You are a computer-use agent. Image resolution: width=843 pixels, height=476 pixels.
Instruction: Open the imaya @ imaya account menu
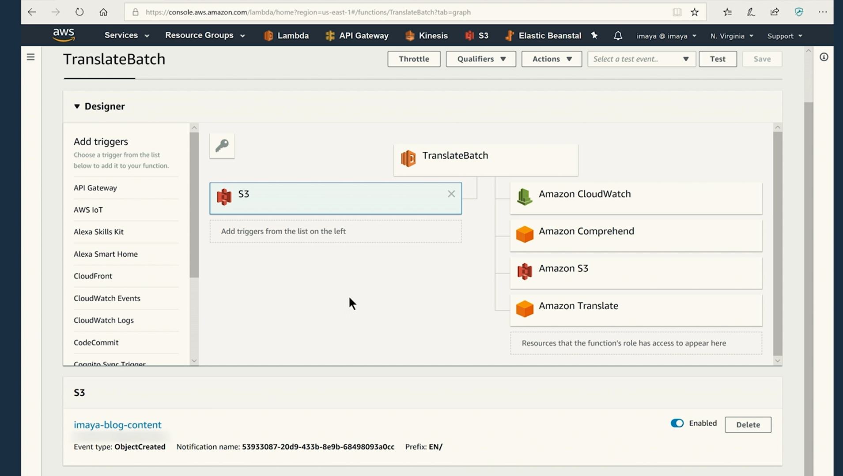tap(666, 36)
